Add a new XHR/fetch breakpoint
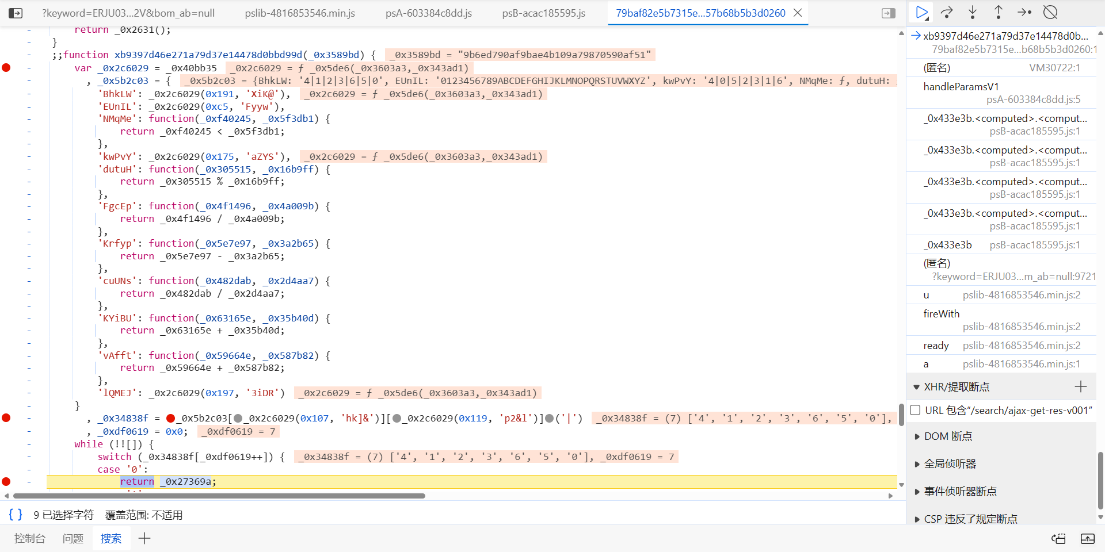Viewport: 1105px width, 552px height. click(1081, 387)
